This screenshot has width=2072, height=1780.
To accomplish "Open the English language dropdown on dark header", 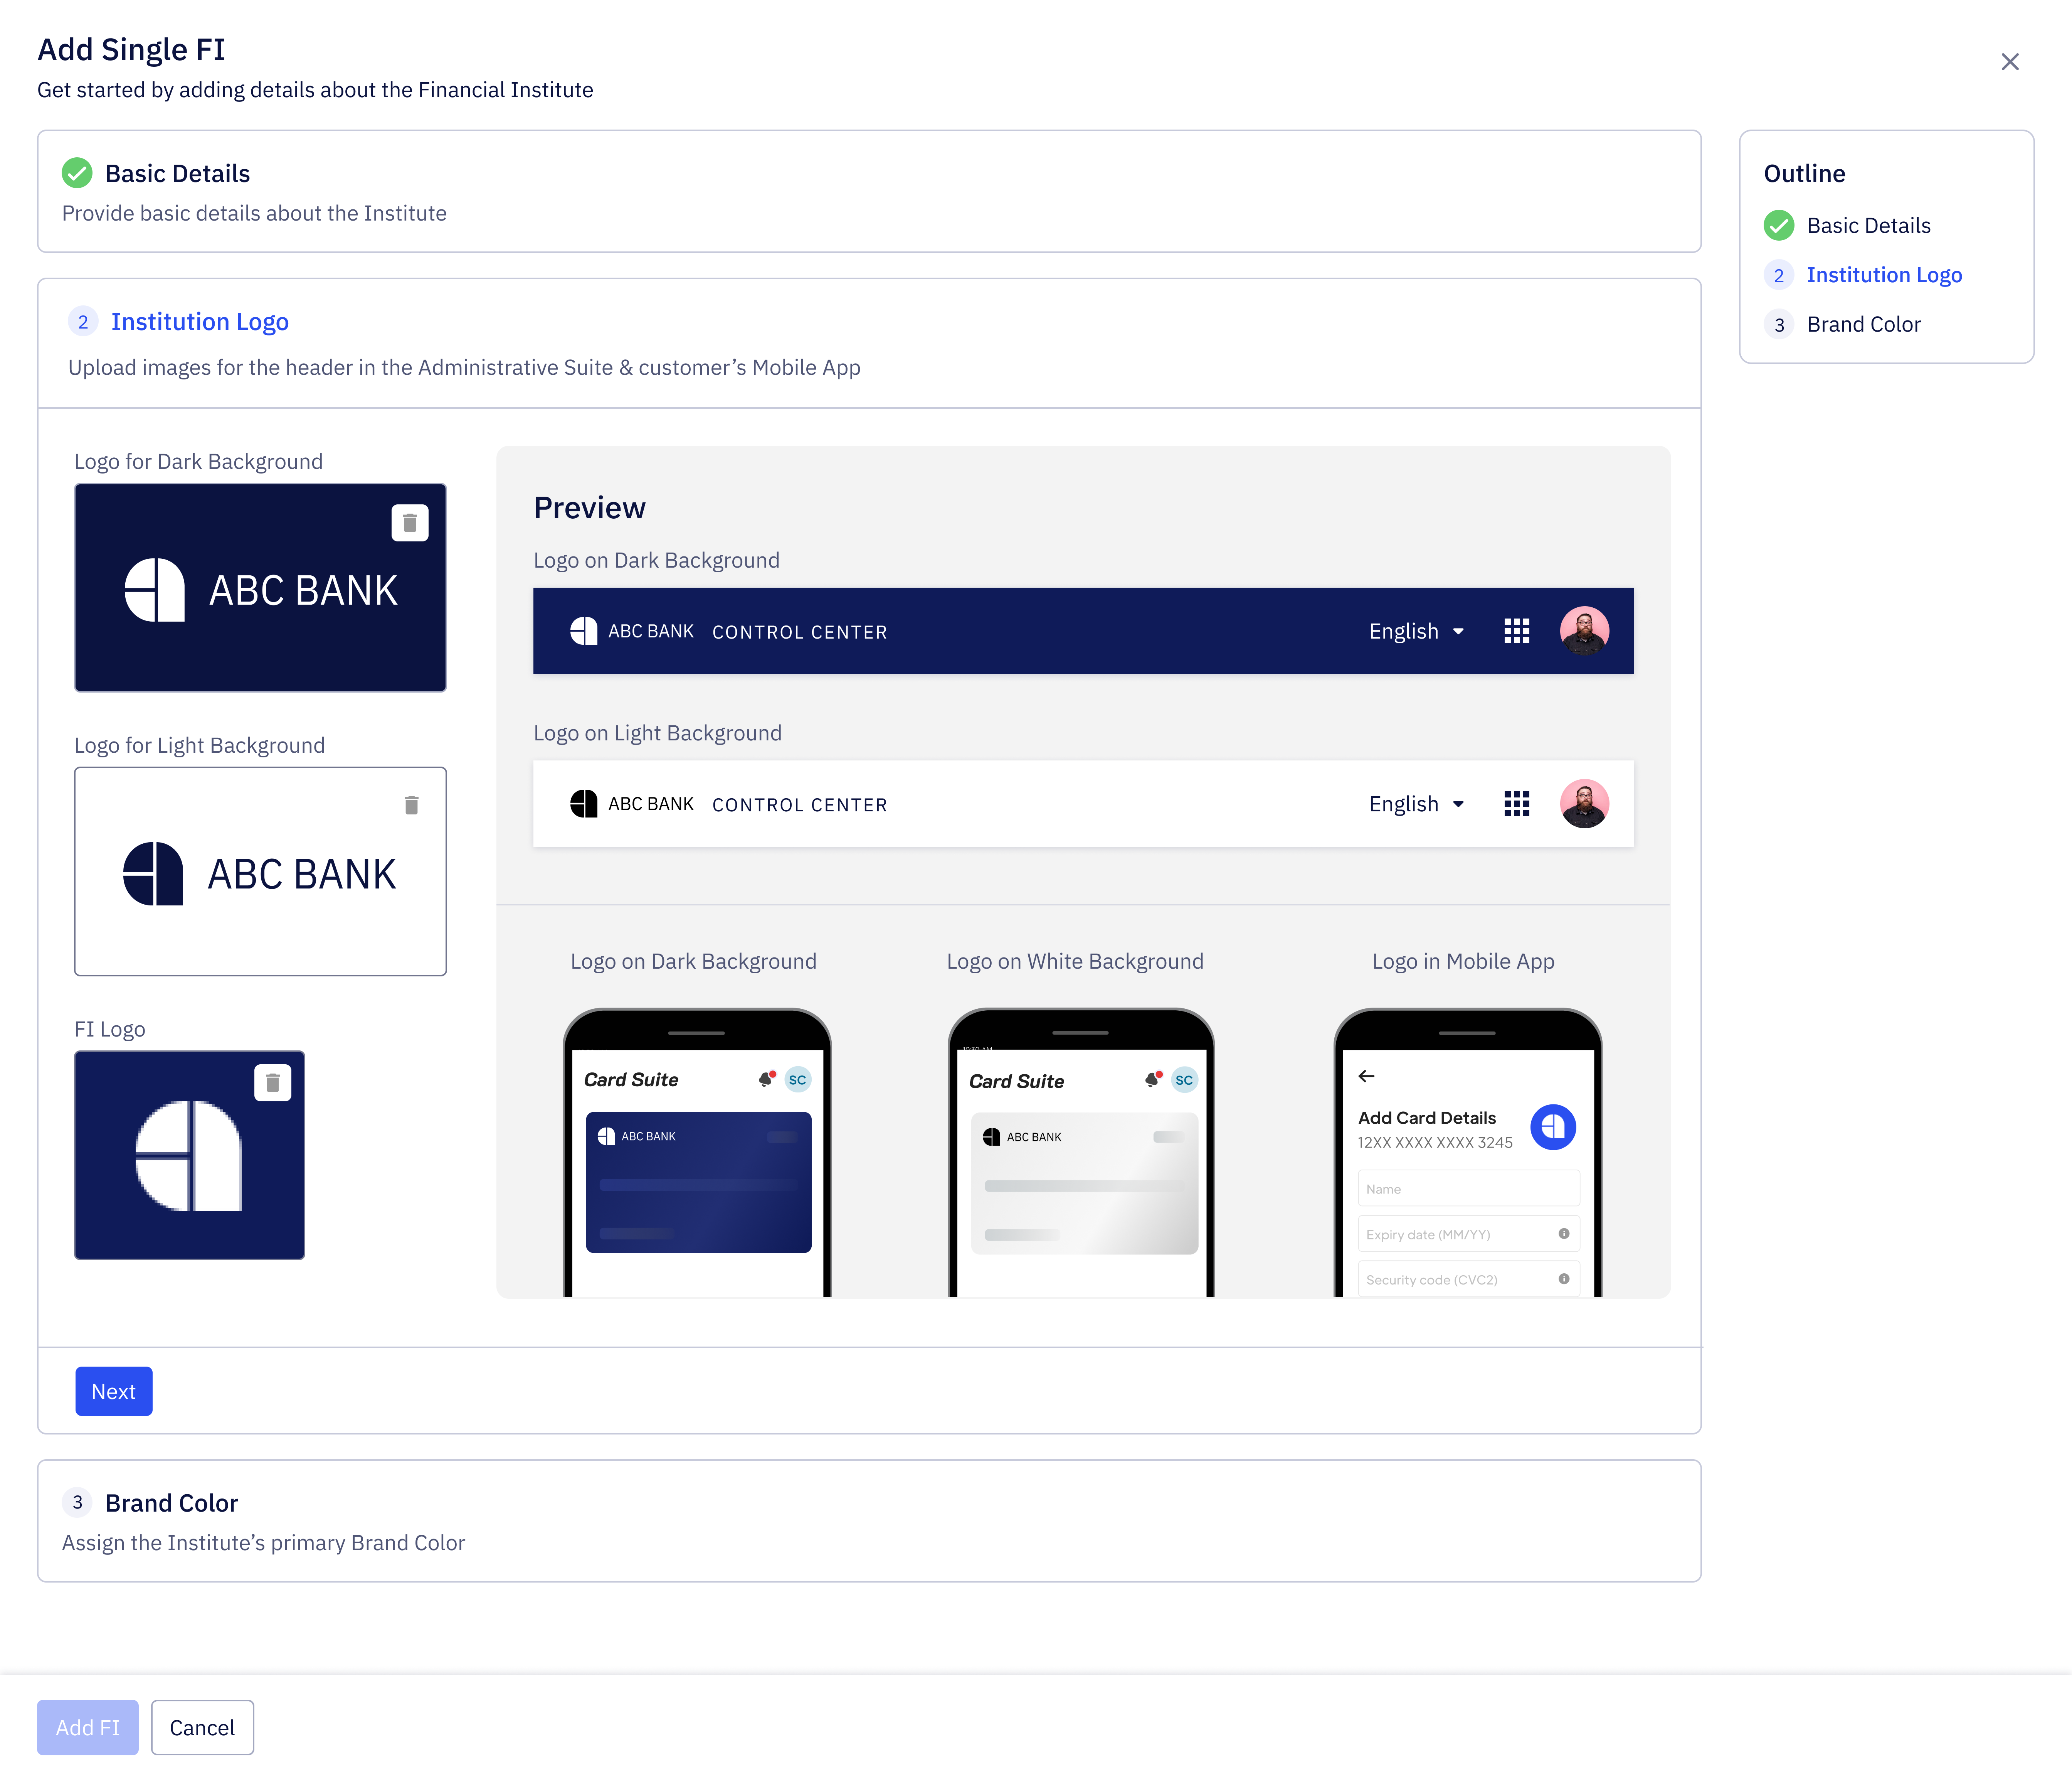I will pos(1414,631).
